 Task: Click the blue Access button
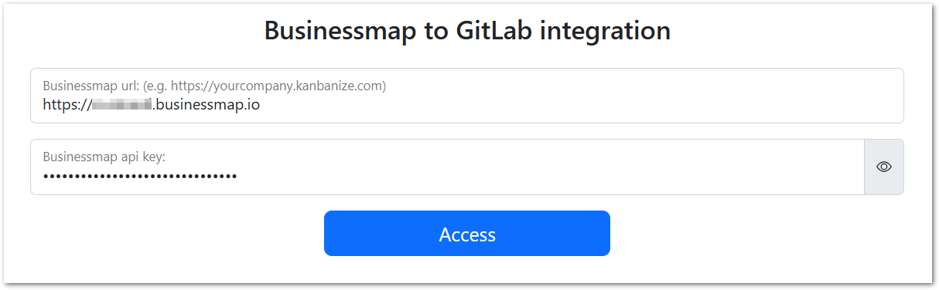467,233
